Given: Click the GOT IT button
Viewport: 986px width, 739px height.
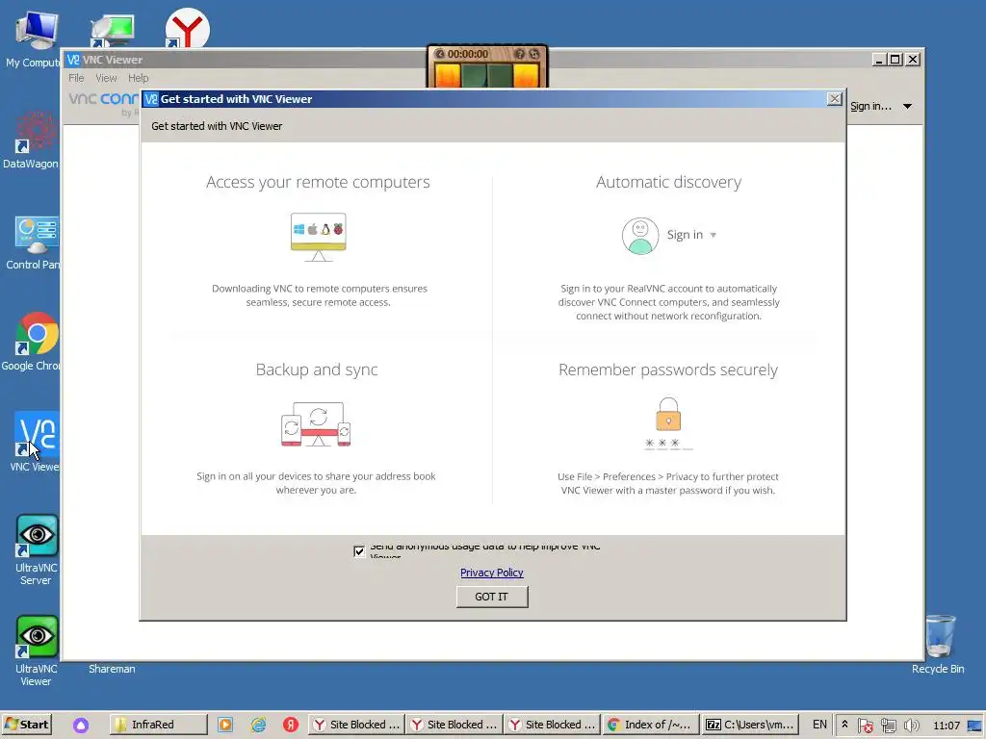Looking at the screenshot, I should 492,597.
